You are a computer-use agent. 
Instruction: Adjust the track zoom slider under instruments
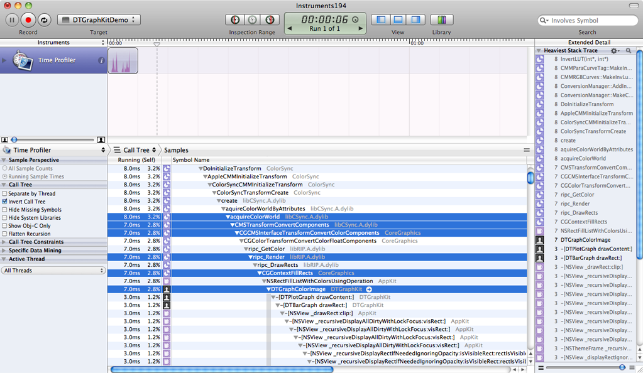pos(14,139)
